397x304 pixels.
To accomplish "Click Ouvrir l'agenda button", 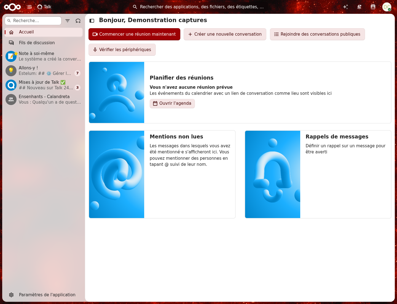I will tap(172, 103).
